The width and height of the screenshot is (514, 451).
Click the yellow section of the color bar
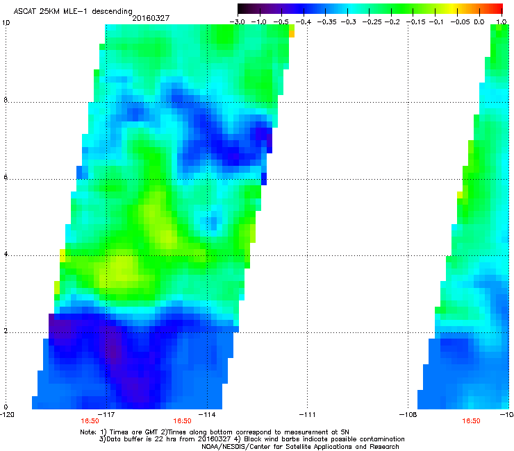pos(453,8)
